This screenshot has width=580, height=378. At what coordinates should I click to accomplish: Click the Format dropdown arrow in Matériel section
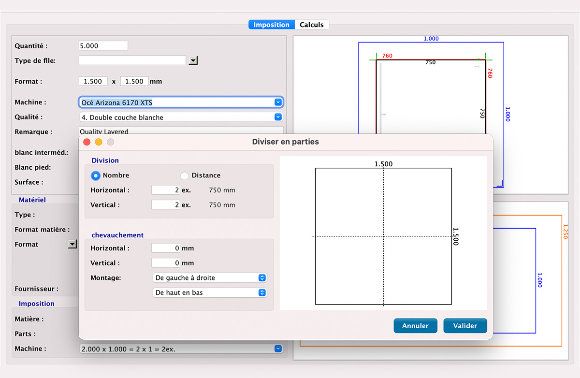coord(72,244)
